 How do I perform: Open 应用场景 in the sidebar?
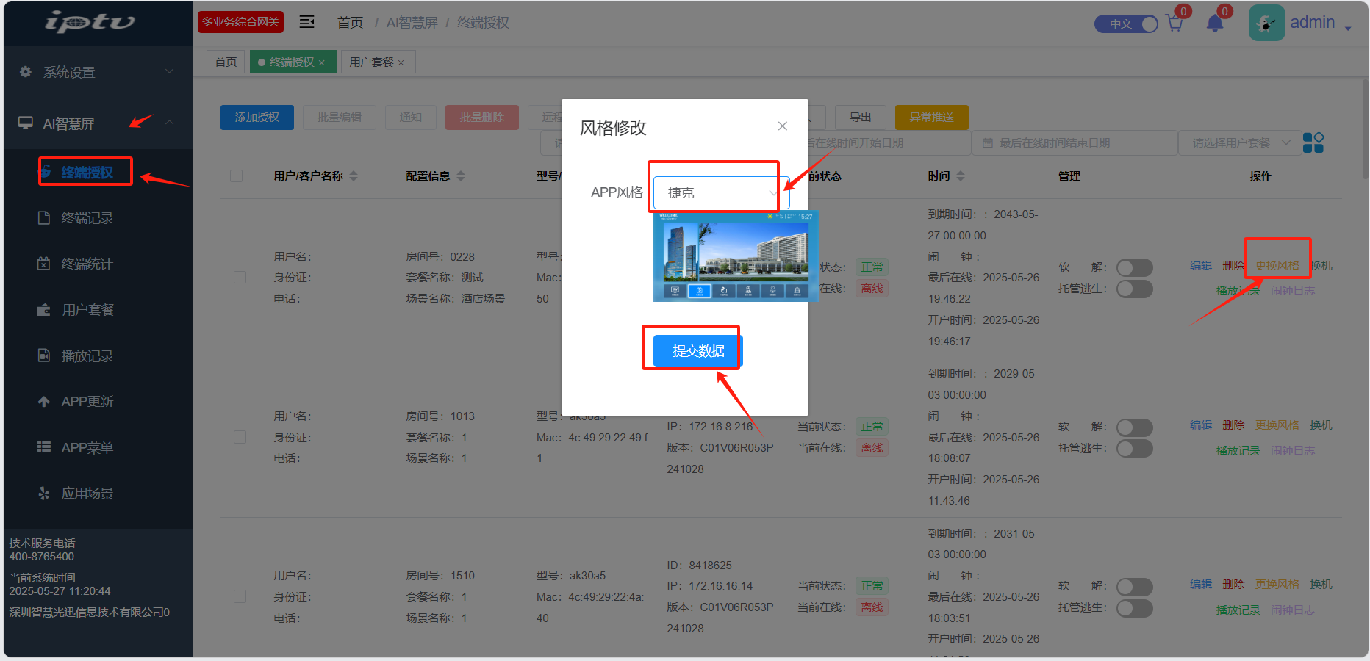point(87,494)
